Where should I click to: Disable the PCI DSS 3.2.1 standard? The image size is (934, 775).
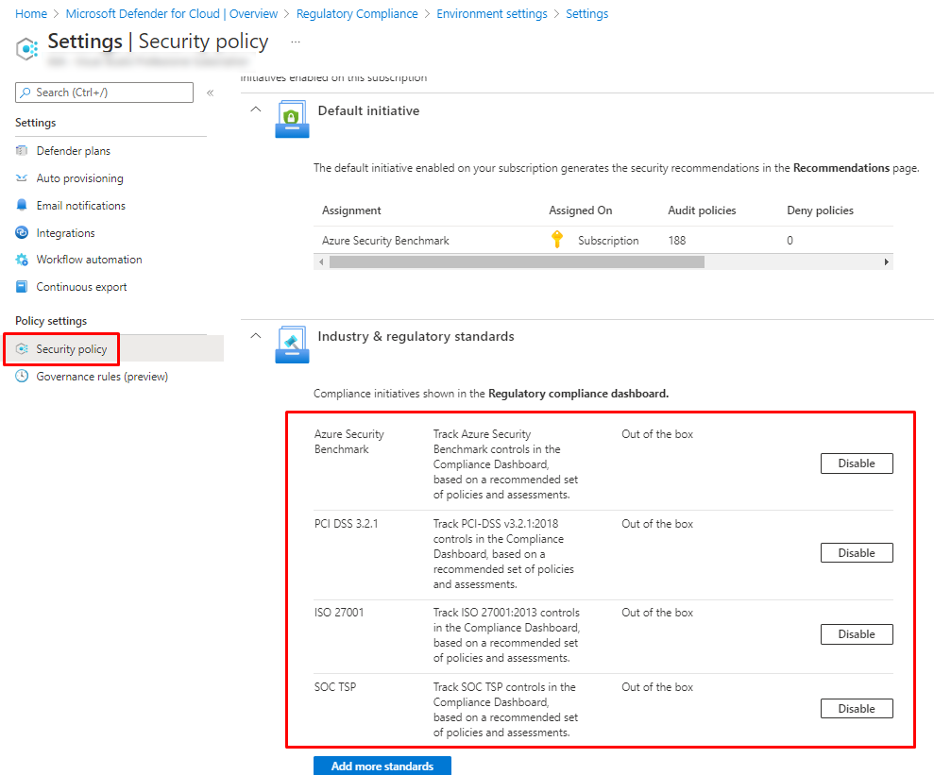(x=856, y=553)
